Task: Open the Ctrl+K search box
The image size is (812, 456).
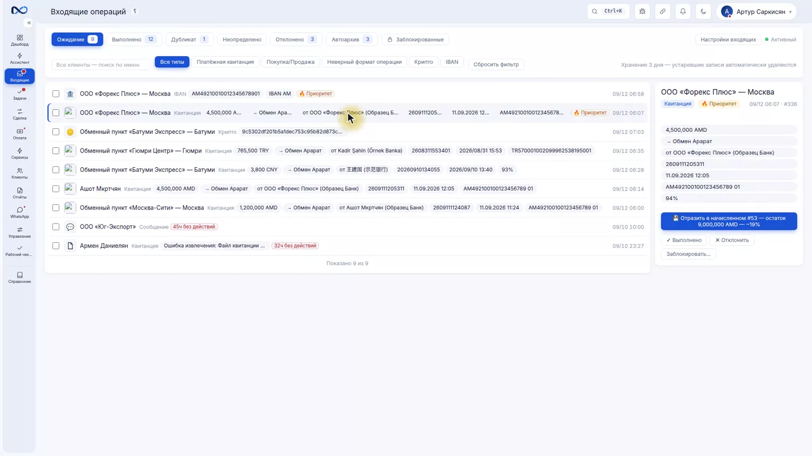Action: click(607, 11)
